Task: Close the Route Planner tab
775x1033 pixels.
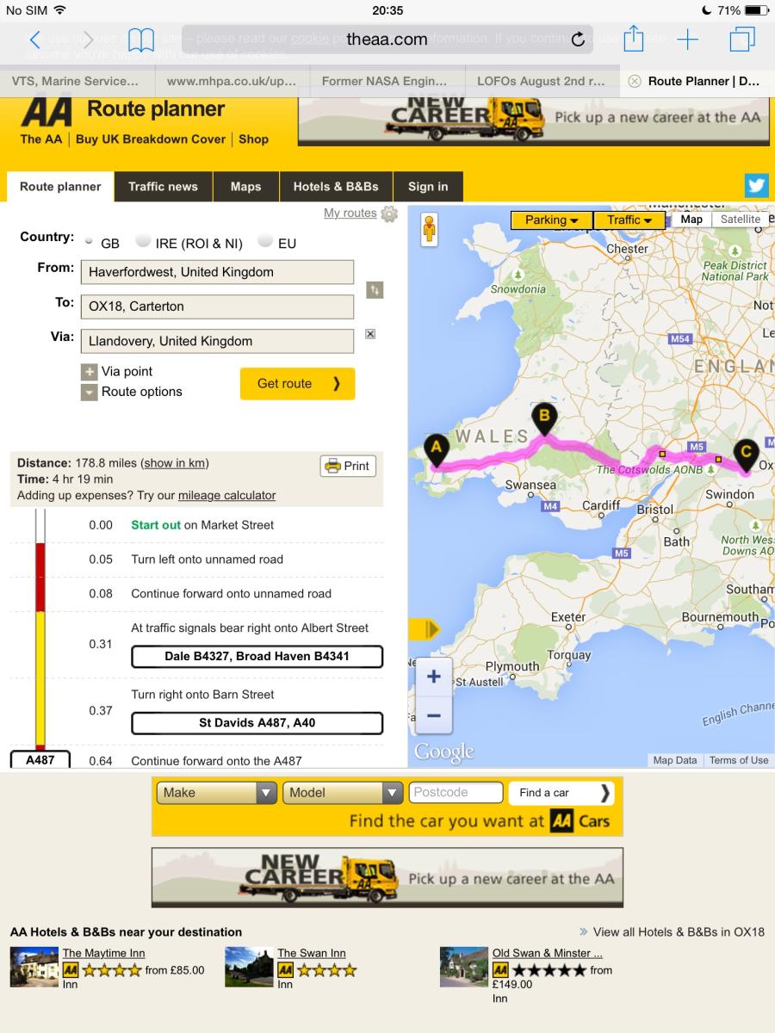Action: coord(635,81)
